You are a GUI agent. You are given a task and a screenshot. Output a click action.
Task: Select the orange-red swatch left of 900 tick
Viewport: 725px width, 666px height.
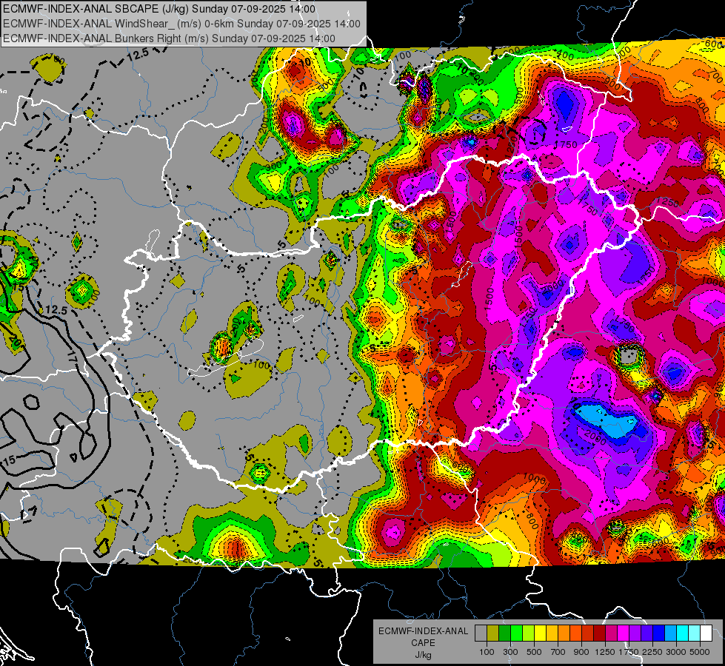(x=575, y=633)
